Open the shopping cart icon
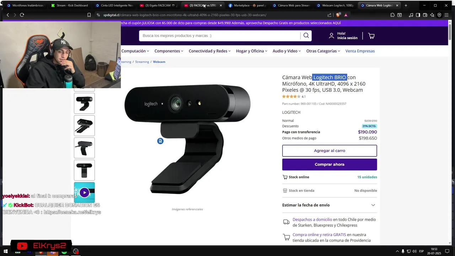The width and height of the screenshot is (455, 256). coord(371,36)
